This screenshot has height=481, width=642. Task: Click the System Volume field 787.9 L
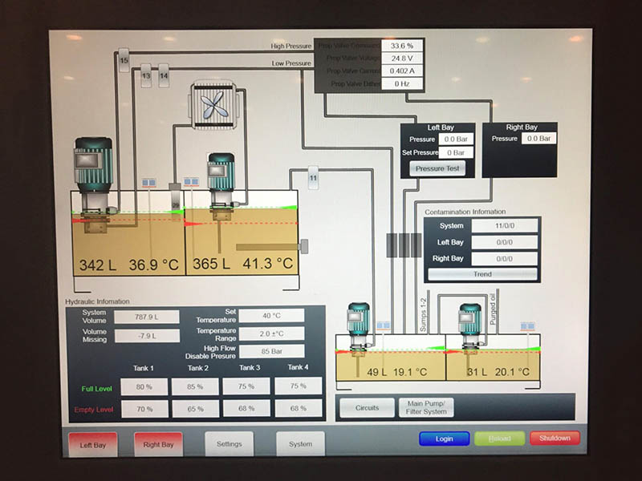pyautogui.click(x=147, y=317)
